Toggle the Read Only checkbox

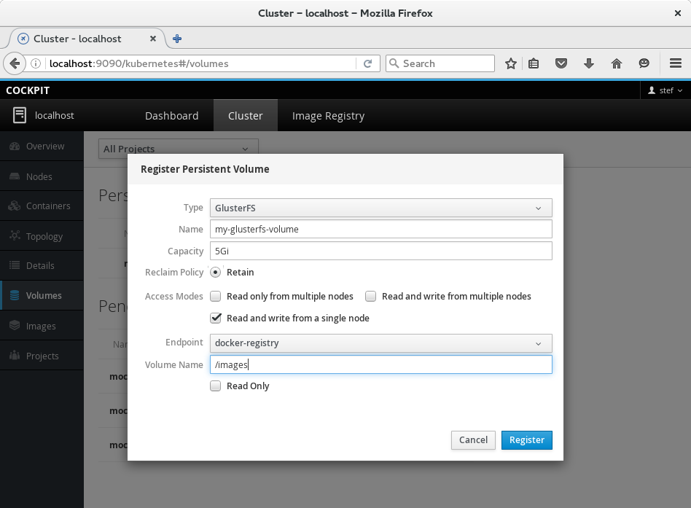pyautogui.click(x=216, y=386)
